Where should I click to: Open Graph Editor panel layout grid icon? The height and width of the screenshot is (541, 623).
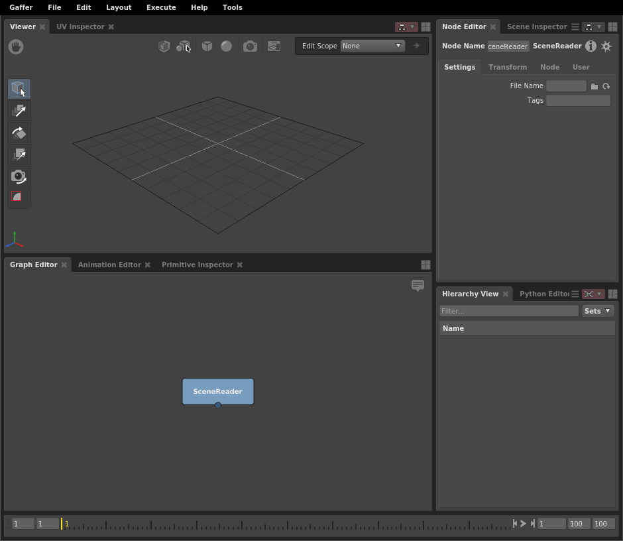(425, 265)
